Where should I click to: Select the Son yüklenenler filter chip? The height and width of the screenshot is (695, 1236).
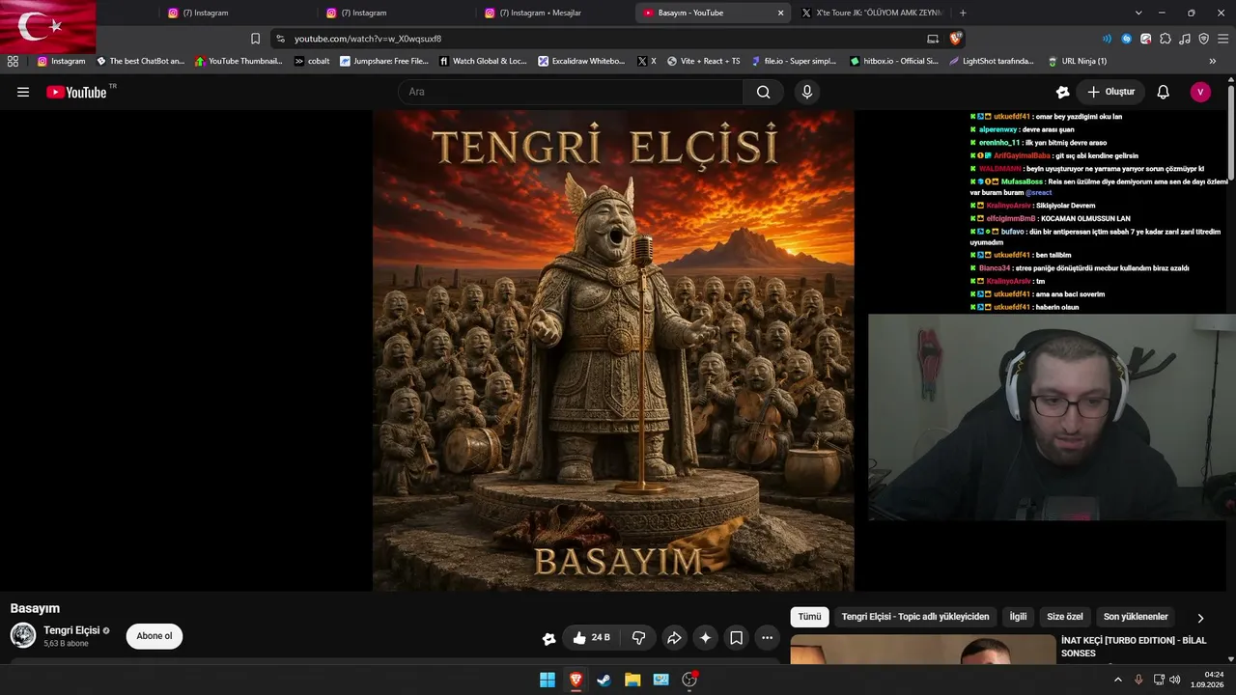(1136, 617)
